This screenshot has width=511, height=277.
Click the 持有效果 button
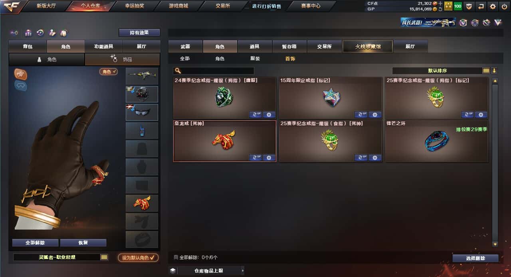click(x=139, y=33)
